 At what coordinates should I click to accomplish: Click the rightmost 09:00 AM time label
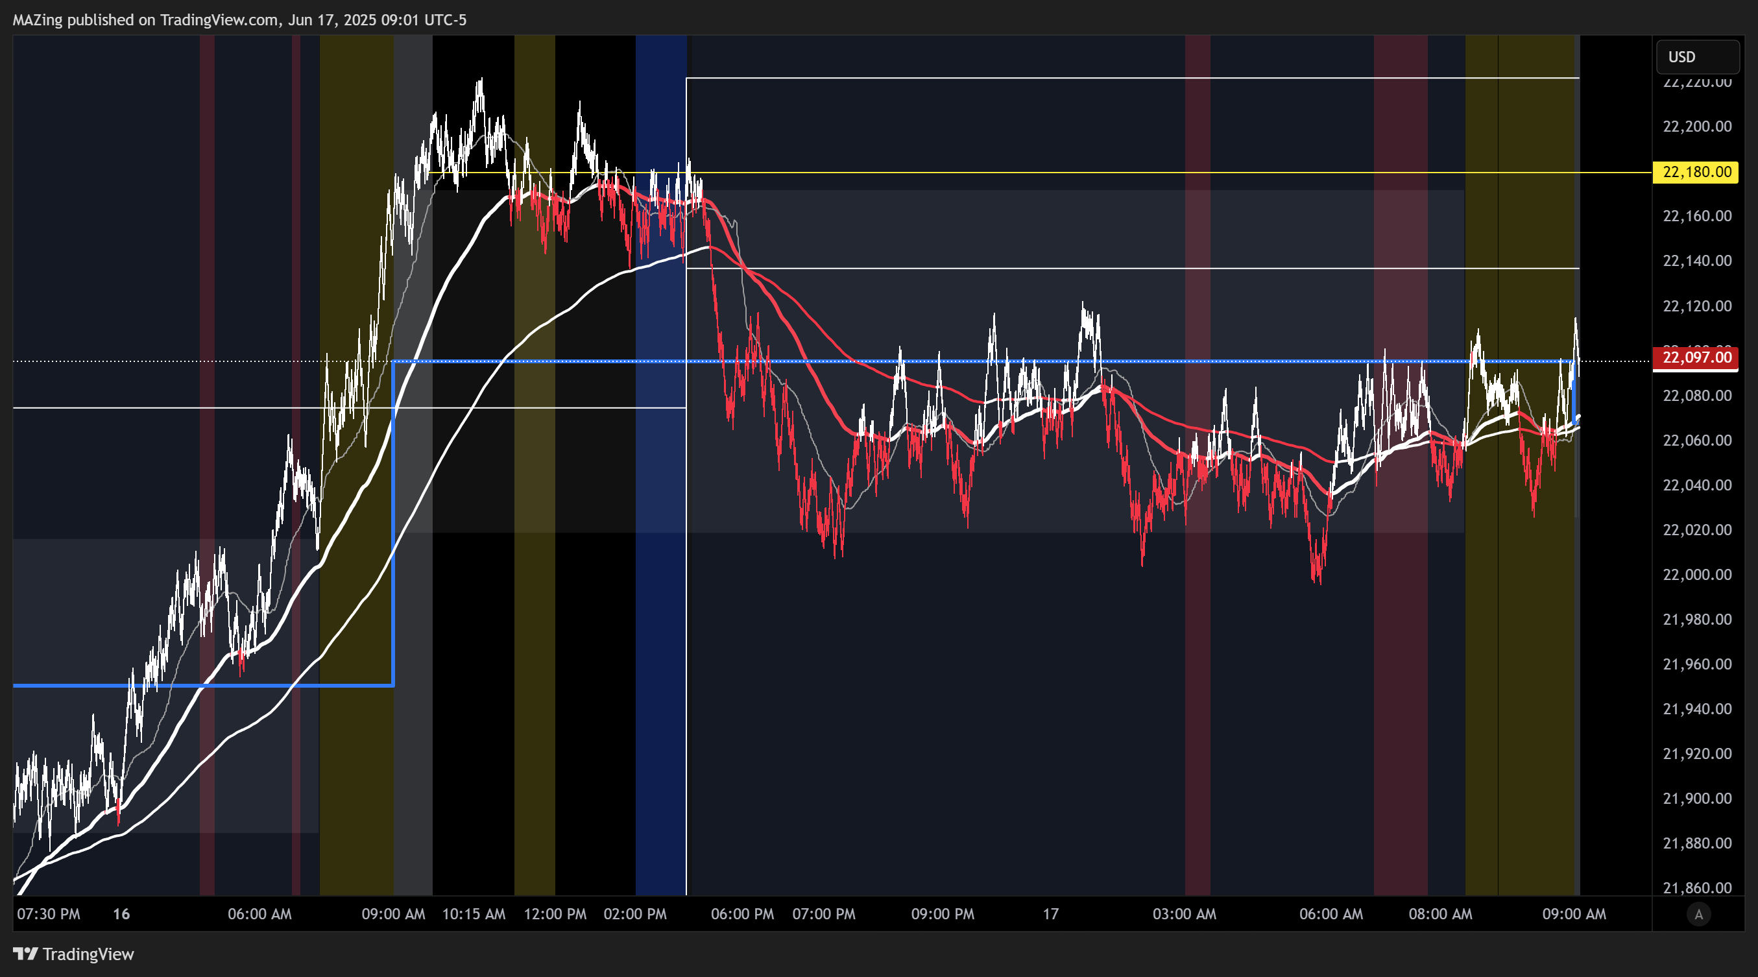pos(1574,914)
